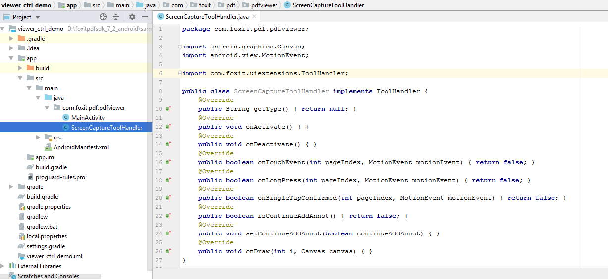
Task: Select settings.gradle file in project tree
Action: click(46, 246)
